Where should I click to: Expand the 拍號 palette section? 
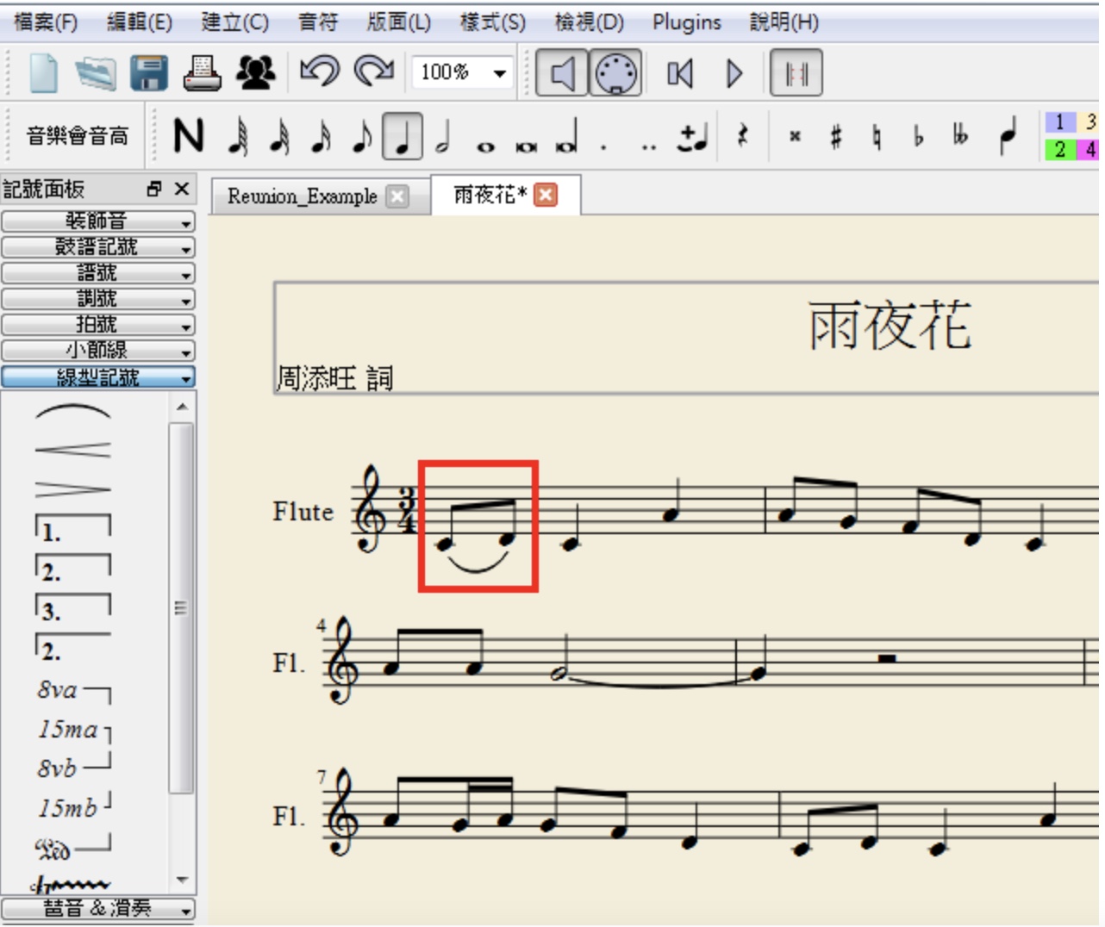98,325
